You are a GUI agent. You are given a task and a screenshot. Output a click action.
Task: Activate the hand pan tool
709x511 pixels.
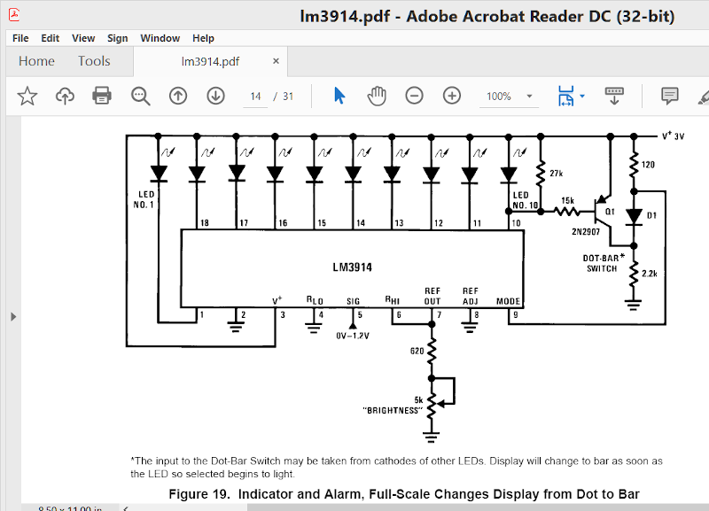pyautogui.click(x=377, y=96)
